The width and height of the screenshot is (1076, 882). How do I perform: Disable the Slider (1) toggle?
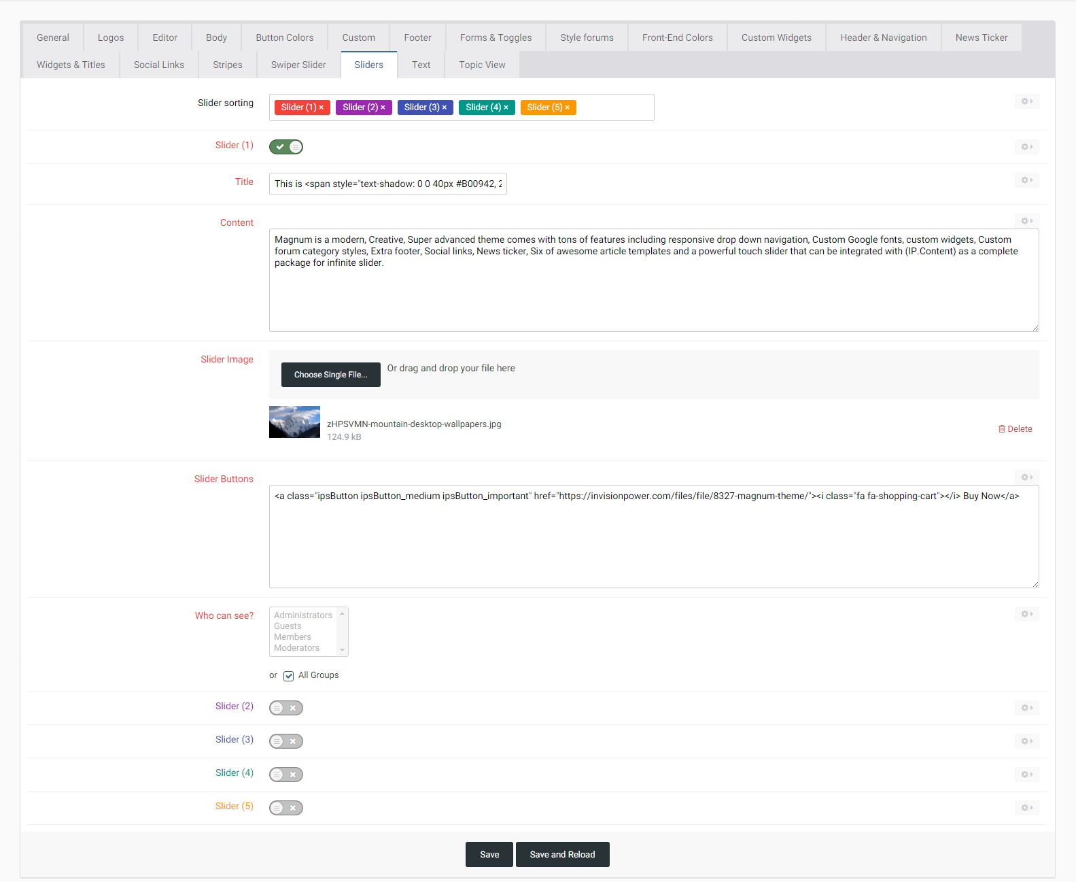pos(286,147)
